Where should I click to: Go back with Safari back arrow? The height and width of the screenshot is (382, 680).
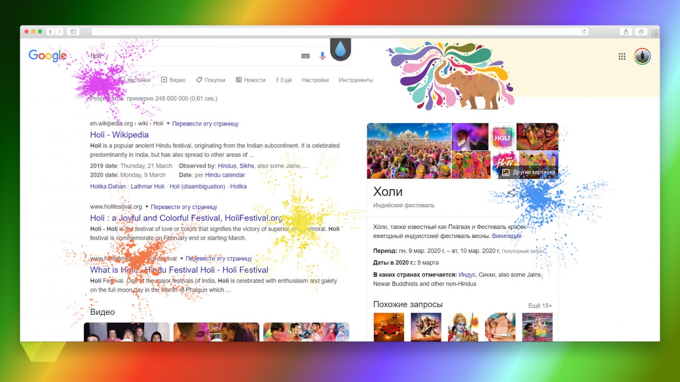pyautogui.click(x=50, y=32)
